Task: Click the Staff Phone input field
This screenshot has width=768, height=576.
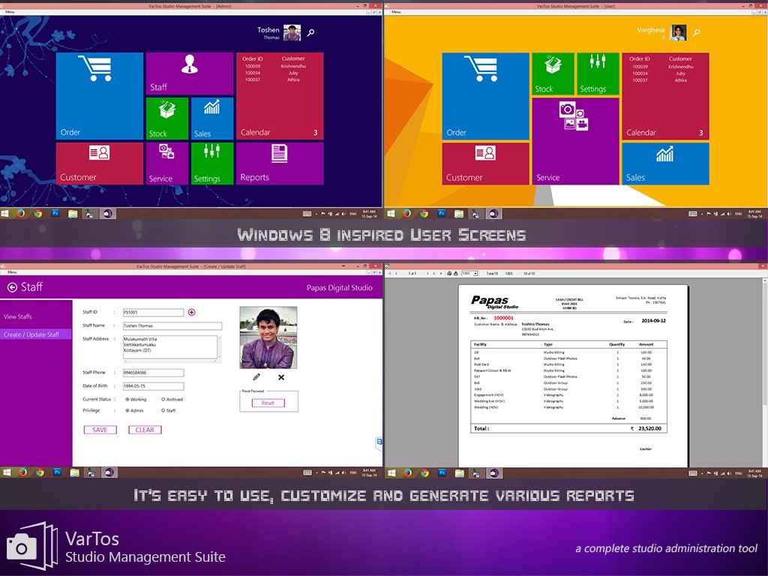Action: (153, 372)
